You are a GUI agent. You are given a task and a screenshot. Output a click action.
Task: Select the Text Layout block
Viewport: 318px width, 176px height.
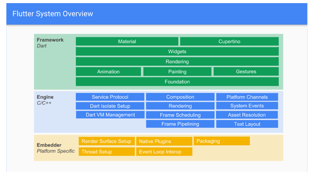pyautogui.click(x=247, y=124)
